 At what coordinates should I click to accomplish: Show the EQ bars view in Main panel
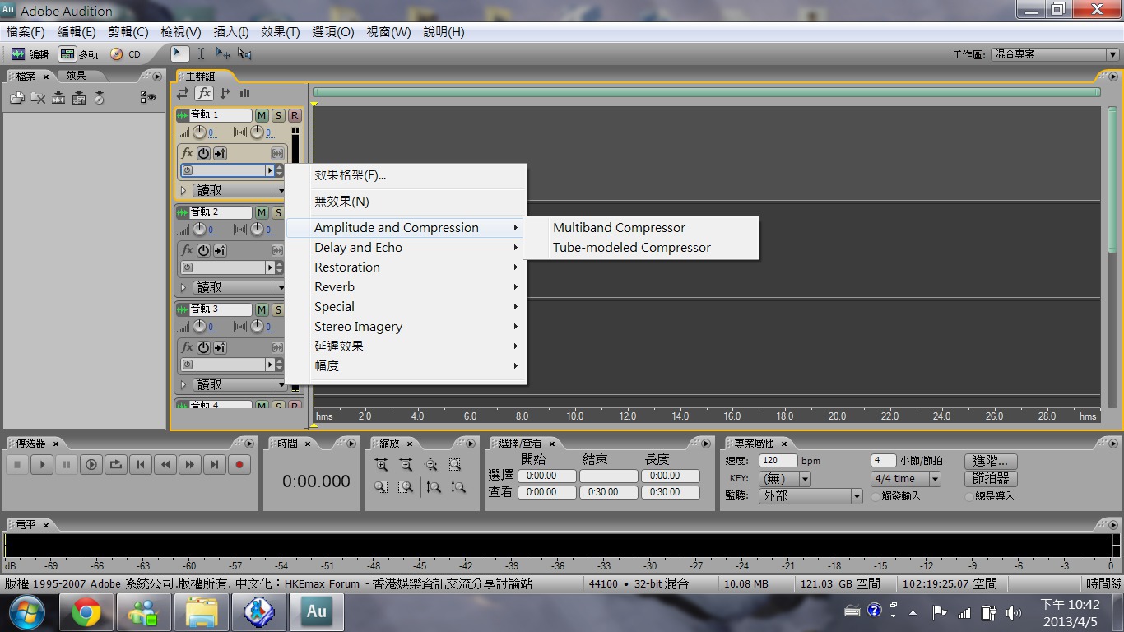coord(245,94)
